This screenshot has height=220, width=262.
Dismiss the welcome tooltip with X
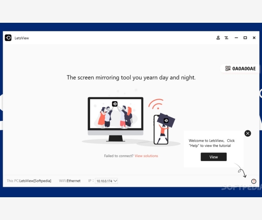[248, 133]
